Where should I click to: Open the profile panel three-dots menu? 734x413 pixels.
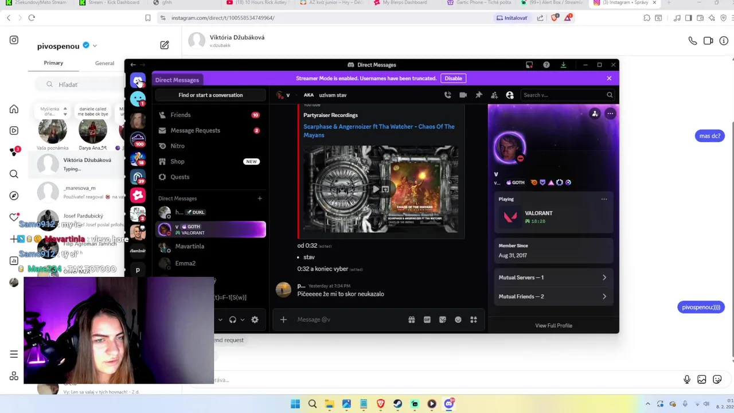610,114
